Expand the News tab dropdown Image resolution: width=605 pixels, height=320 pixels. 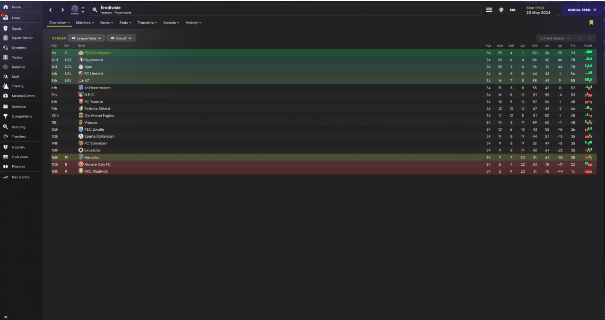point(106,23)
